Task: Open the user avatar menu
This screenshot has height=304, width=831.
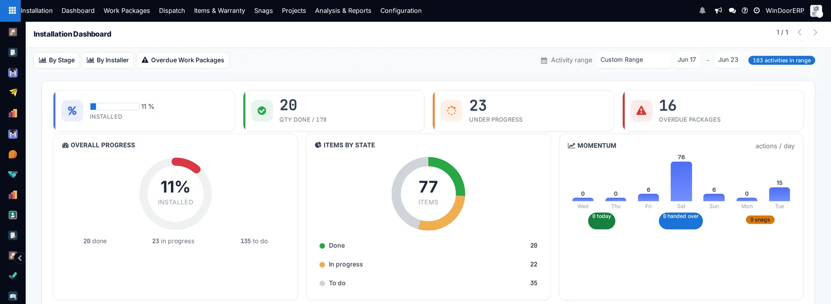Action: point(816,10)
